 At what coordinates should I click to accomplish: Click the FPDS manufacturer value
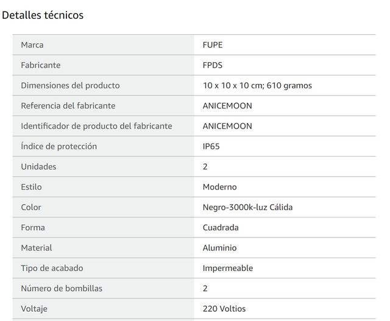click(x=213, y=65)
